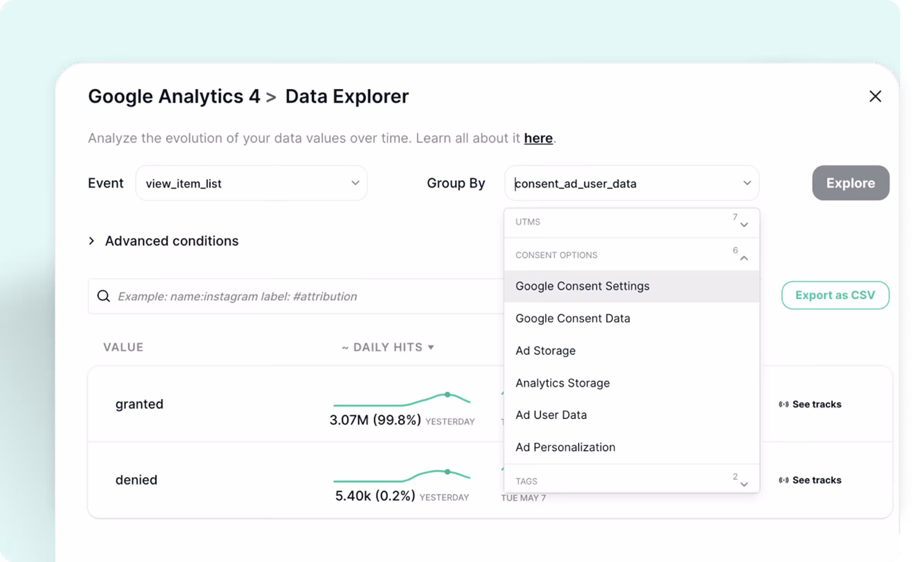Image resolution: width=915 pixels, height=562 pixels.
Task: Click the See tracks signal icon for denied
Action: 783,479
